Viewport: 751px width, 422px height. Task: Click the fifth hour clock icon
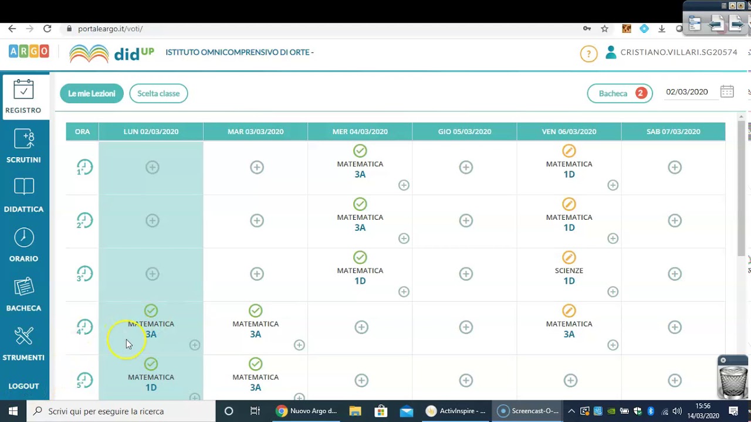click(84, 381)
